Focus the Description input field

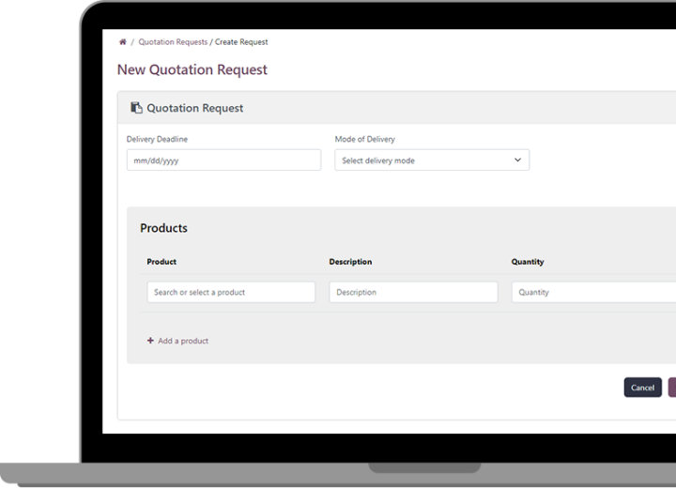pyautogui.click(x=413, y=292)
